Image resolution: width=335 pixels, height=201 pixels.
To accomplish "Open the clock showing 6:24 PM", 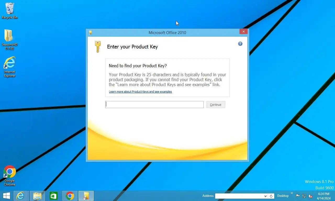I will [x=323, y=196].
